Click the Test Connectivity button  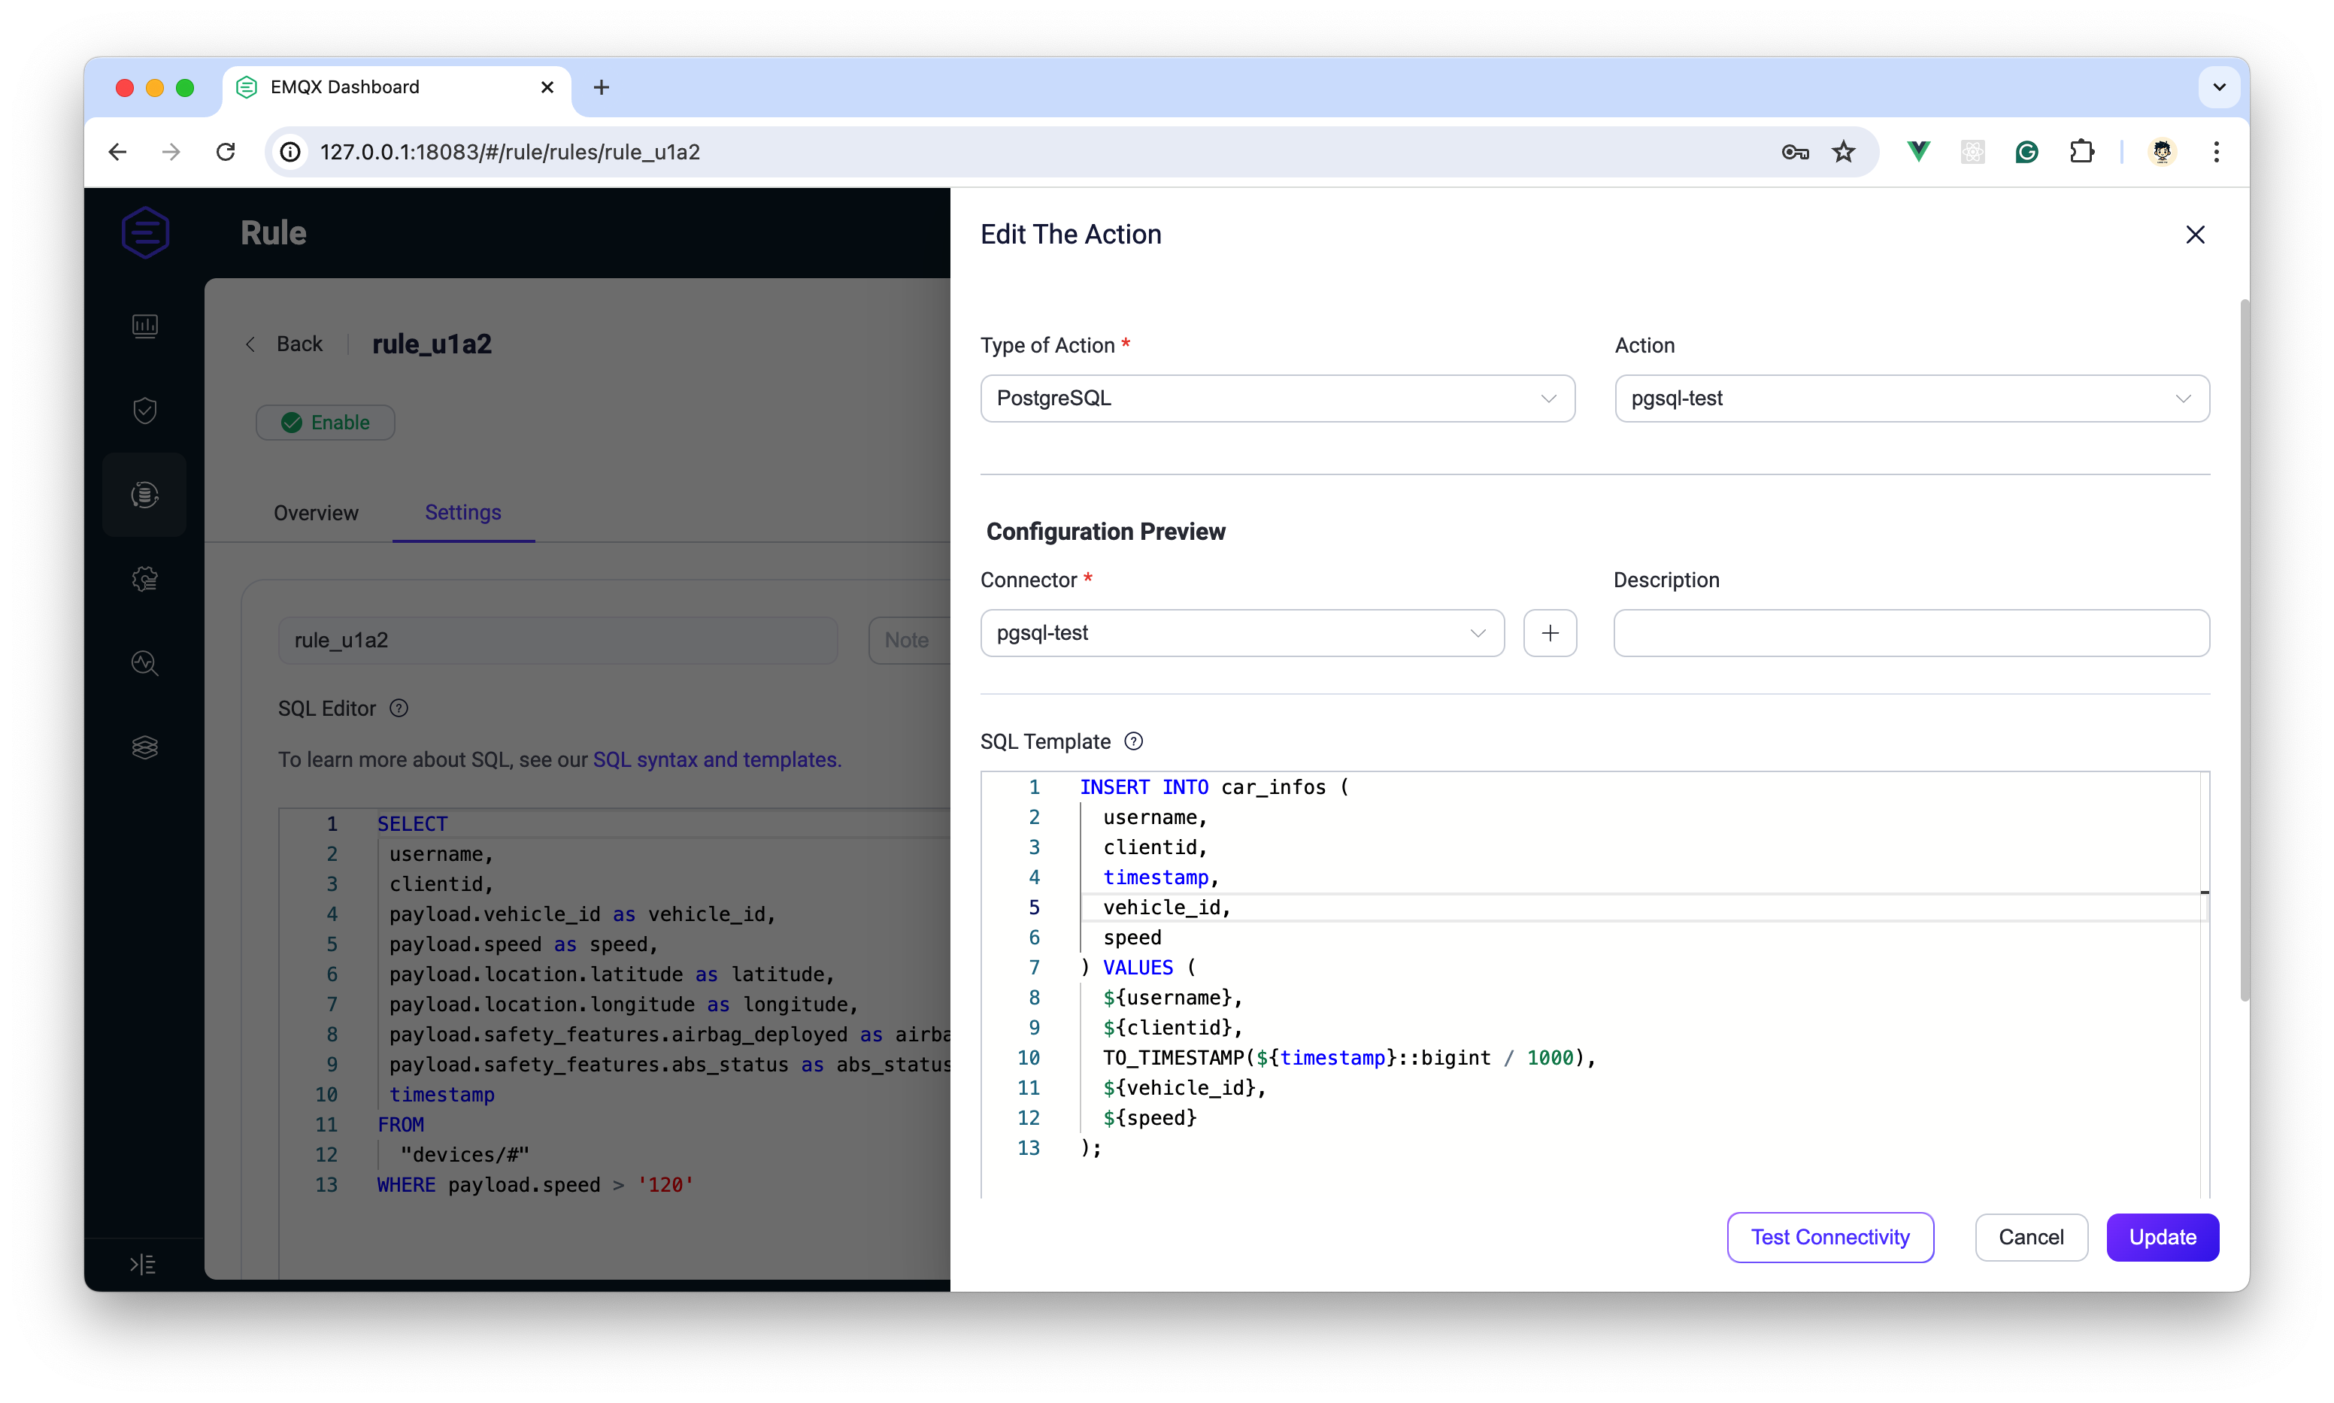(x=1829, y=1236)
